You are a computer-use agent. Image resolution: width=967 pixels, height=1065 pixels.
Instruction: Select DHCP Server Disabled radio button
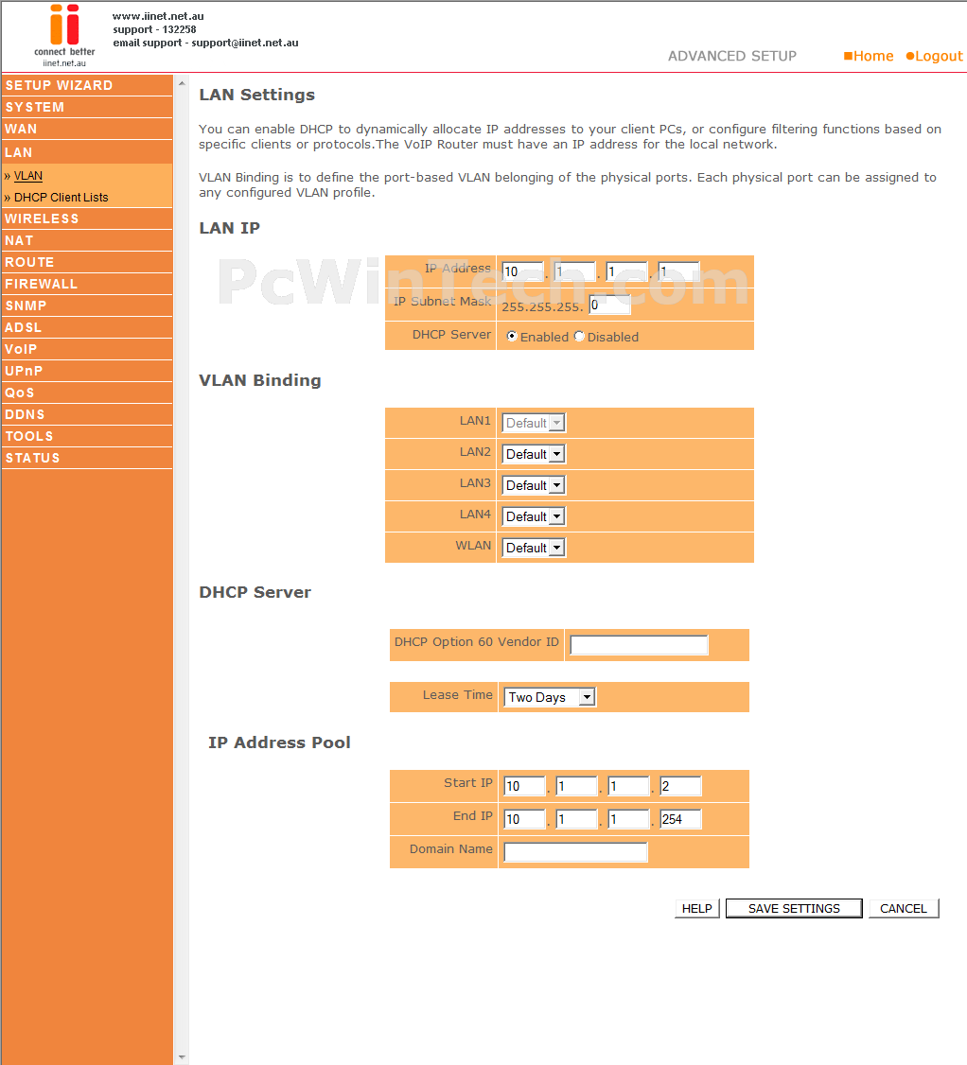point(579,336)
